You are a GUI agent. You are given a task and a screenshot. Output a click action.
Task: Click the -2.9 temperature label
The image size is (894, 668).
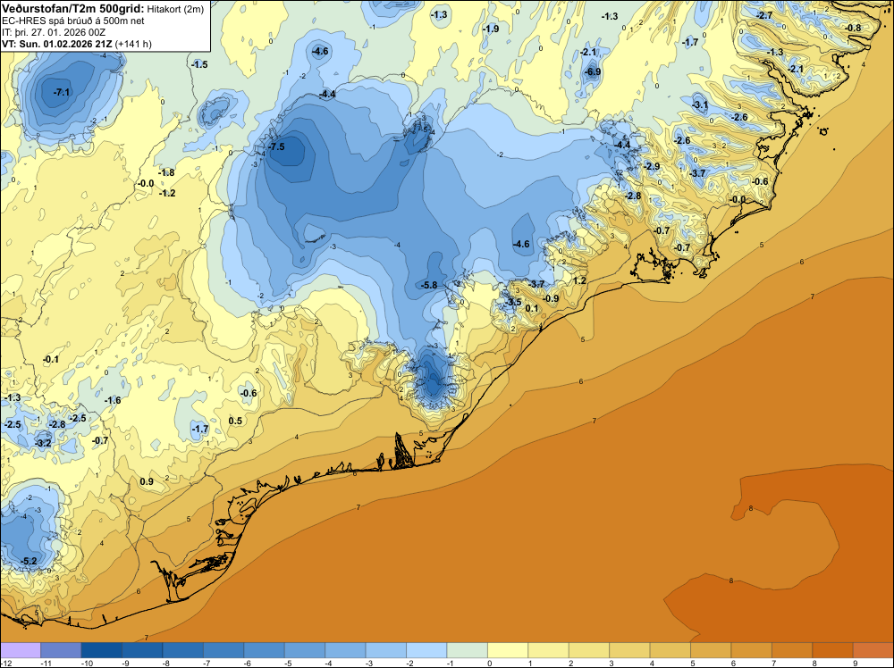[x=652, y=166]
